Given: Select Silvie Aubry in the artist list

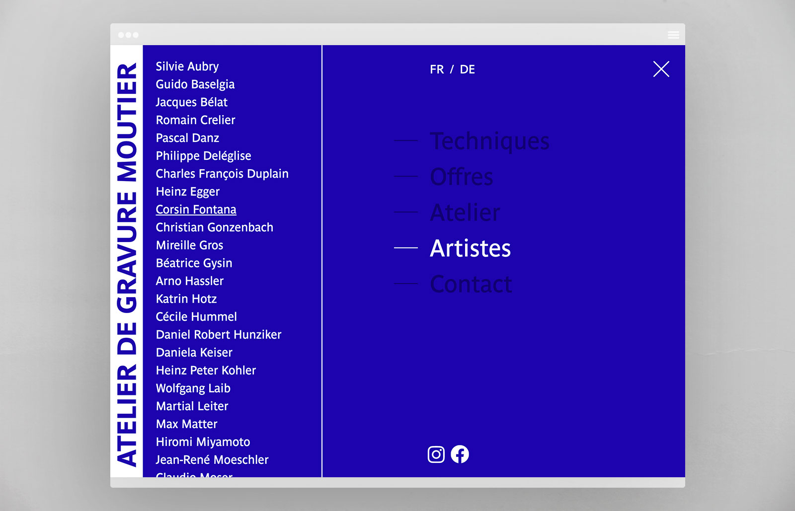Looking at the screenshot, I should (187, 66).
